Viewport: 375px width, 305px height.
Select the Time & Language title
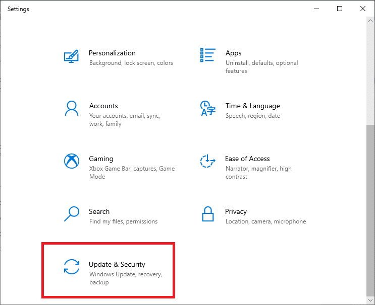click(252, 106)
